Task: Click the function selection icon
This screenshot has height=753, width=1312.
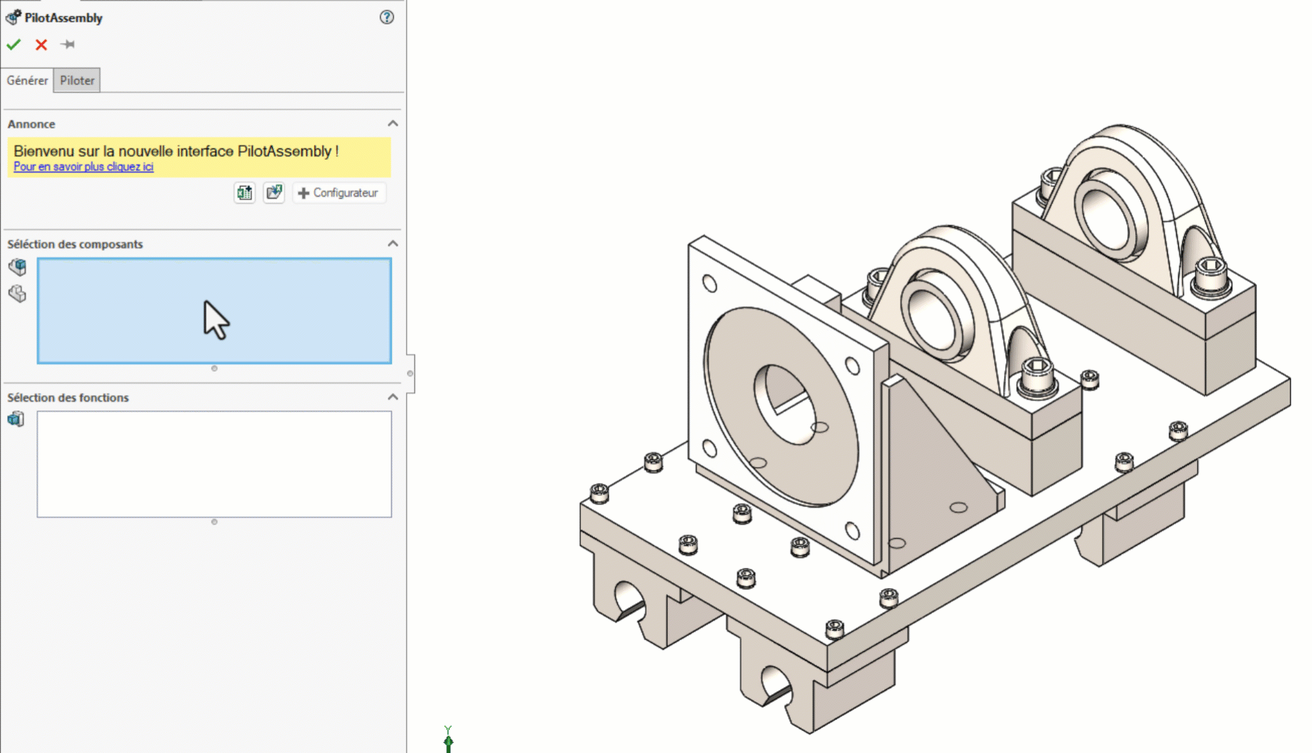Action: (16, 419)
